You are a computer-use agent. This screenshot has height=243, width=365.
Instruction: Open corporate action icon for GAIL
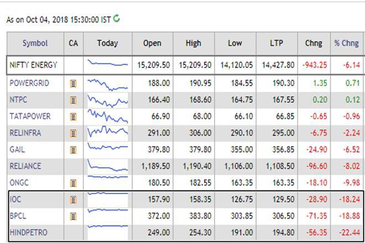[x=73, y=150]
